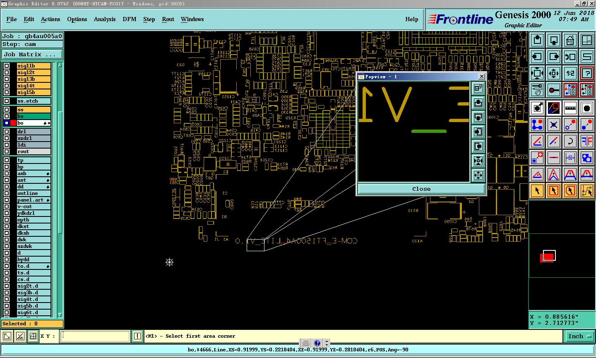Click the layer list scroll-up arrow
The image size is (596, 358).
[60, 65]
